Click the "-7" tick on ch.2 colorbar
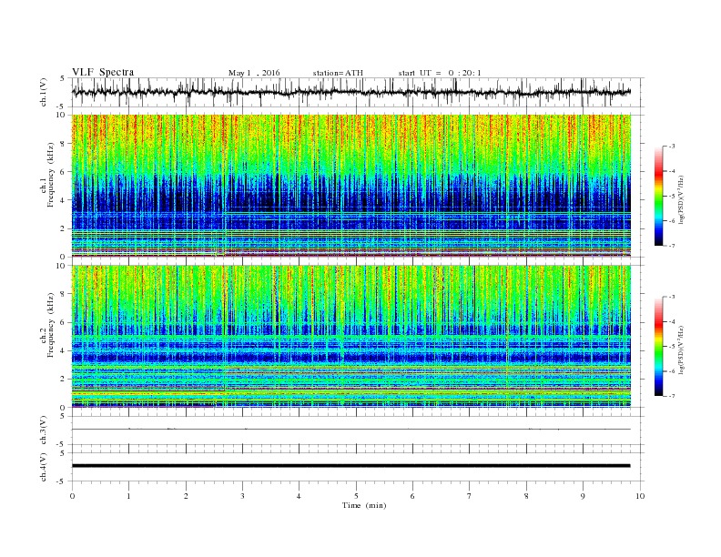 [671, 396]
